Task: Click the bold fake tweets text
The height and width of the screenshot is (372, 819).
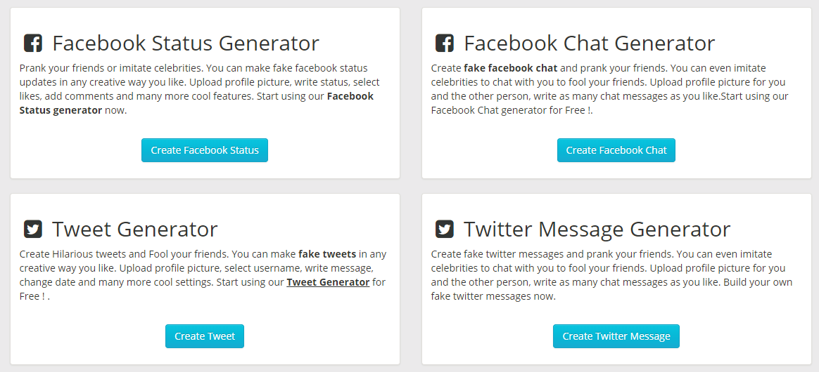Action: 327,254
